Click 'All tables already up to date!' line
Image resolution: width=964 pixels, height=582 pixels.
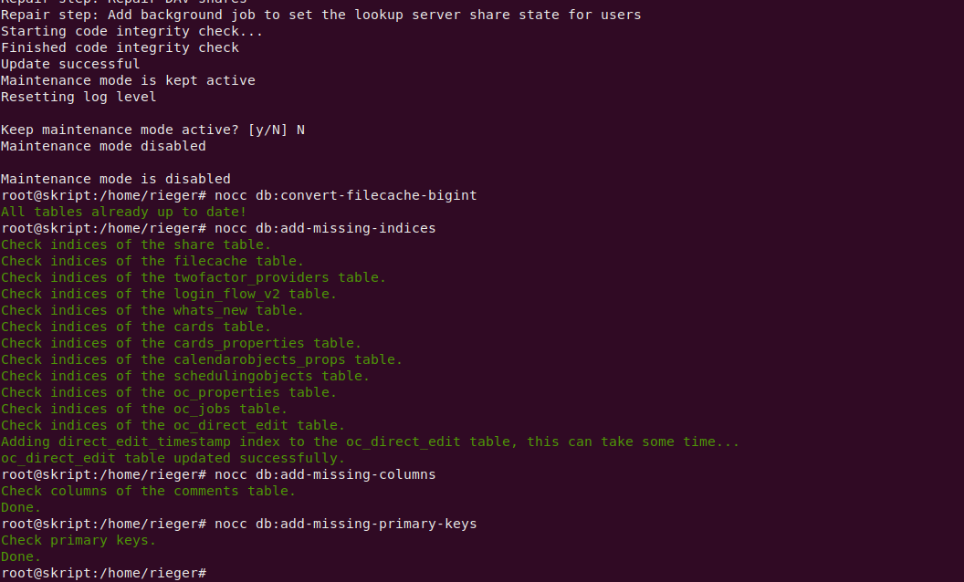tap(123, 212)
